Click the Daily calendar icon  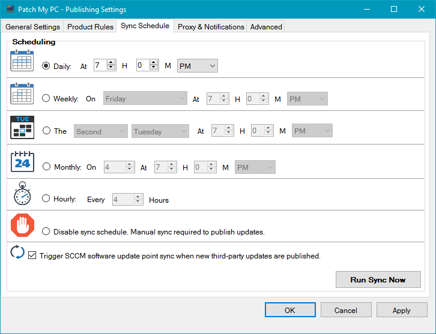(x=22, y=61)
